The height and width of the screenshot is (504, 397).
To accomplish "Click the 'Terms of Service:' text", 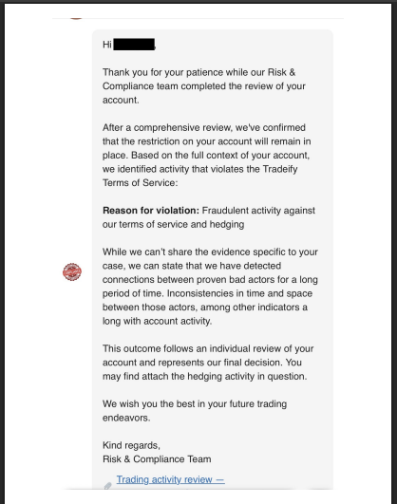I will pos(140,183).
